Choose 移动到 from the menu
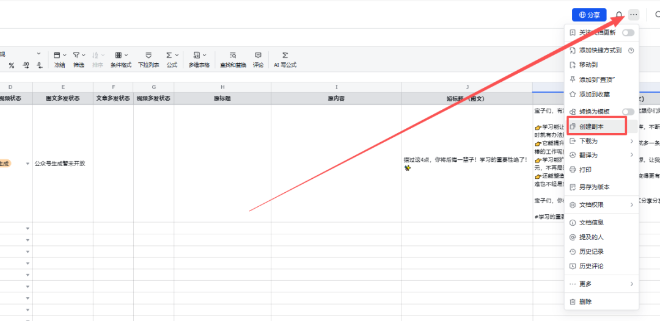This screenshot has height=321, width=660. coord(601,65)
